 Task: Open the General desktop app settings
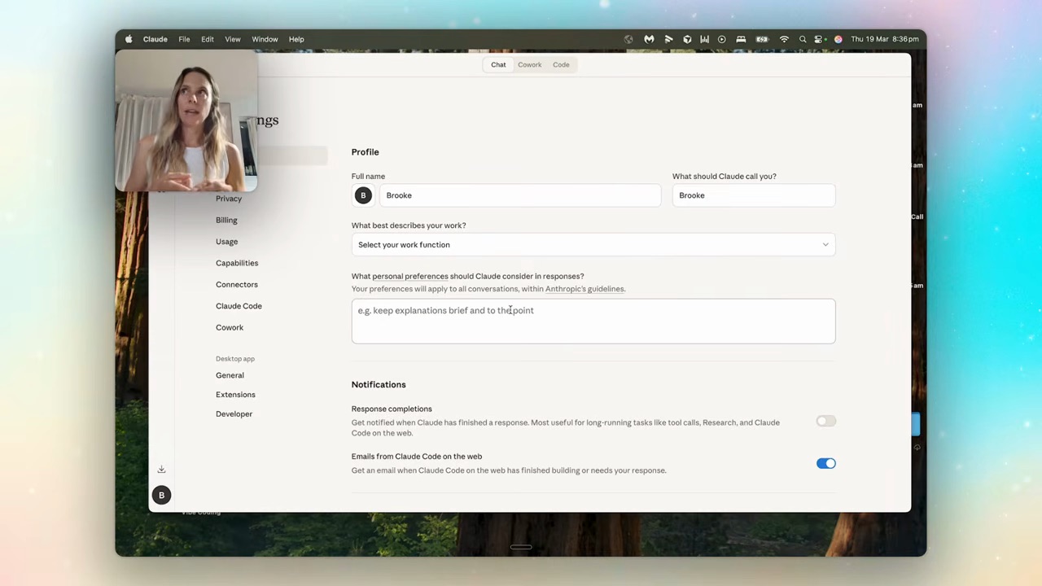coord(230,375)
